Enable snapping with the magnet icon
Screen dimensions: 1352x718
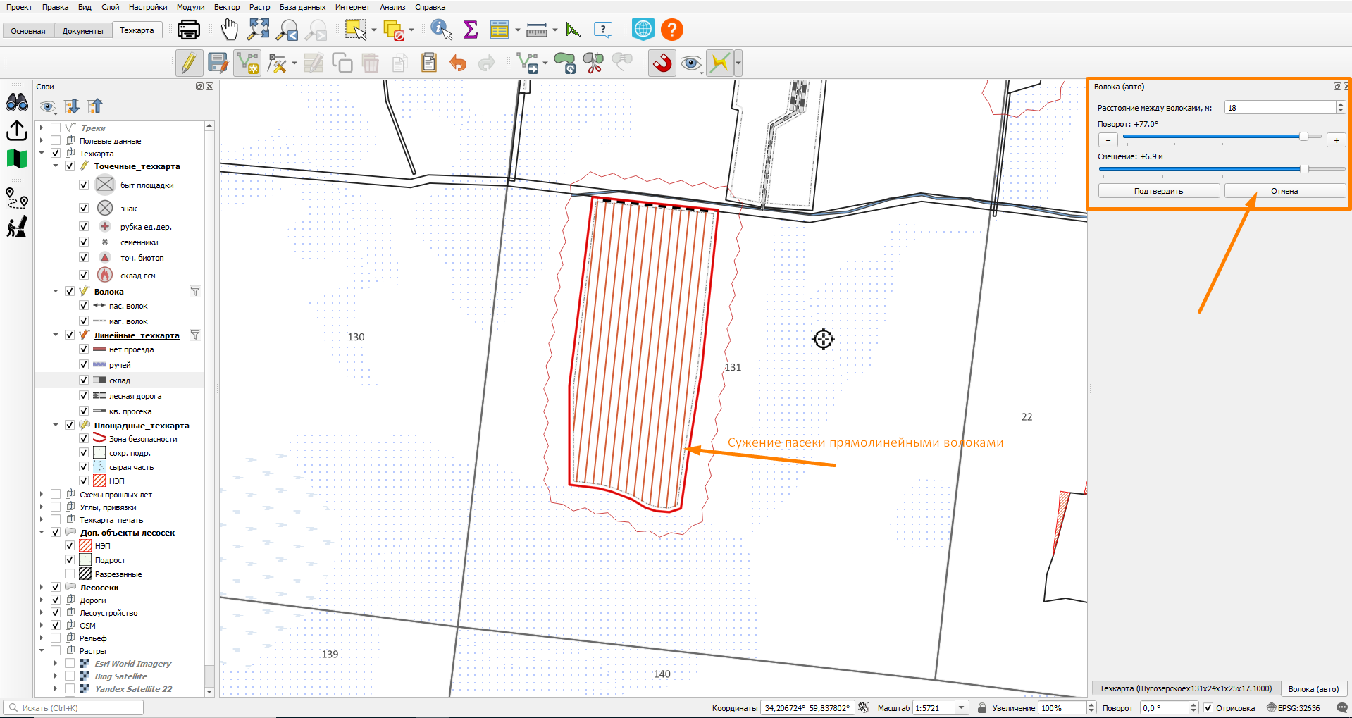tap(662, 63)
